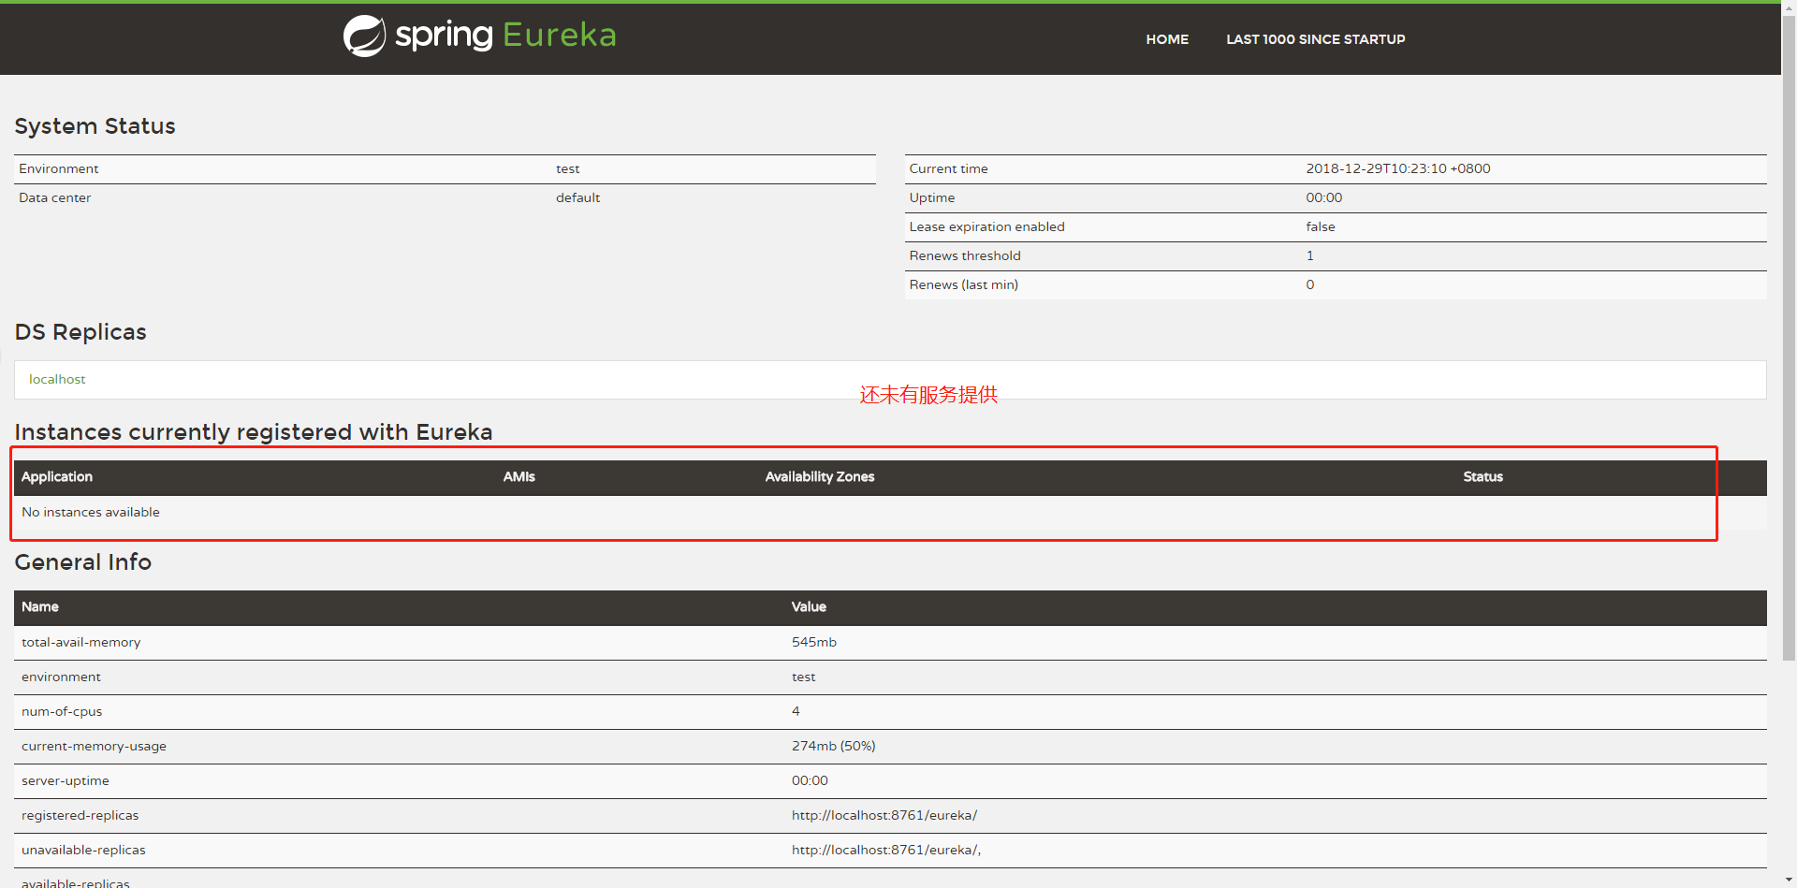
Task: Select the Data center value "default"
Action: (x=577, y=197)
